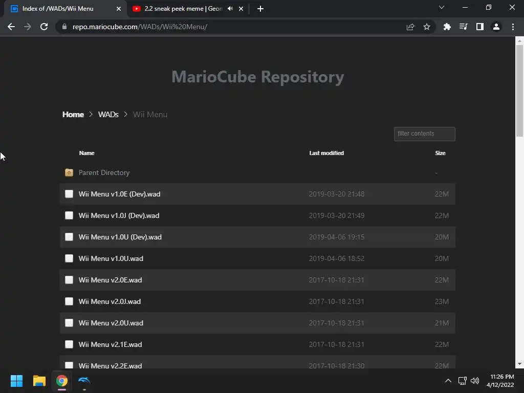Click the 2019-03-20 21:48 modified date

coord(337,194)
